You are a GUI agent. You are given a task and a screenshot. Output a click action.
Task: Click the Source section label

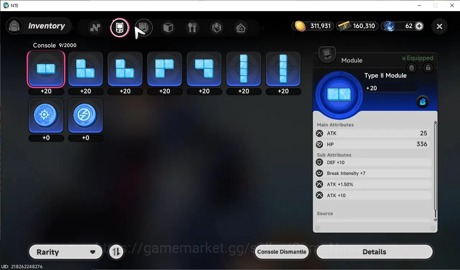click(325, 213)
